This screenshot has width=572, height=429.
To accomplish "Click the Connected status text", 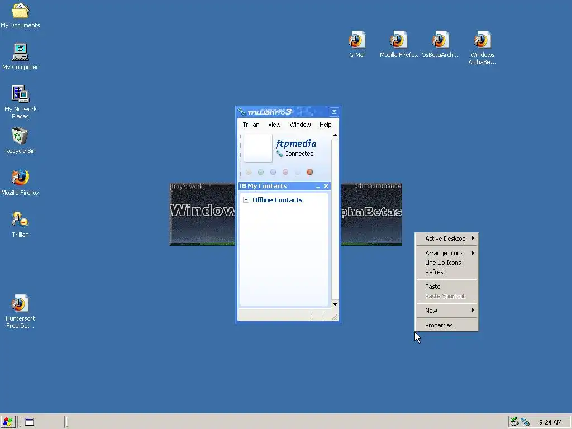I will pos(299,154).
